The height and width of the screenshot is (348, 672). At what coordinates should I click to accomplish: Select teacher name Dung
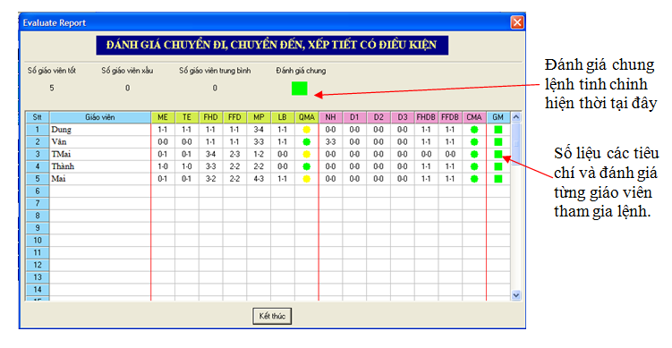point(61,130)
